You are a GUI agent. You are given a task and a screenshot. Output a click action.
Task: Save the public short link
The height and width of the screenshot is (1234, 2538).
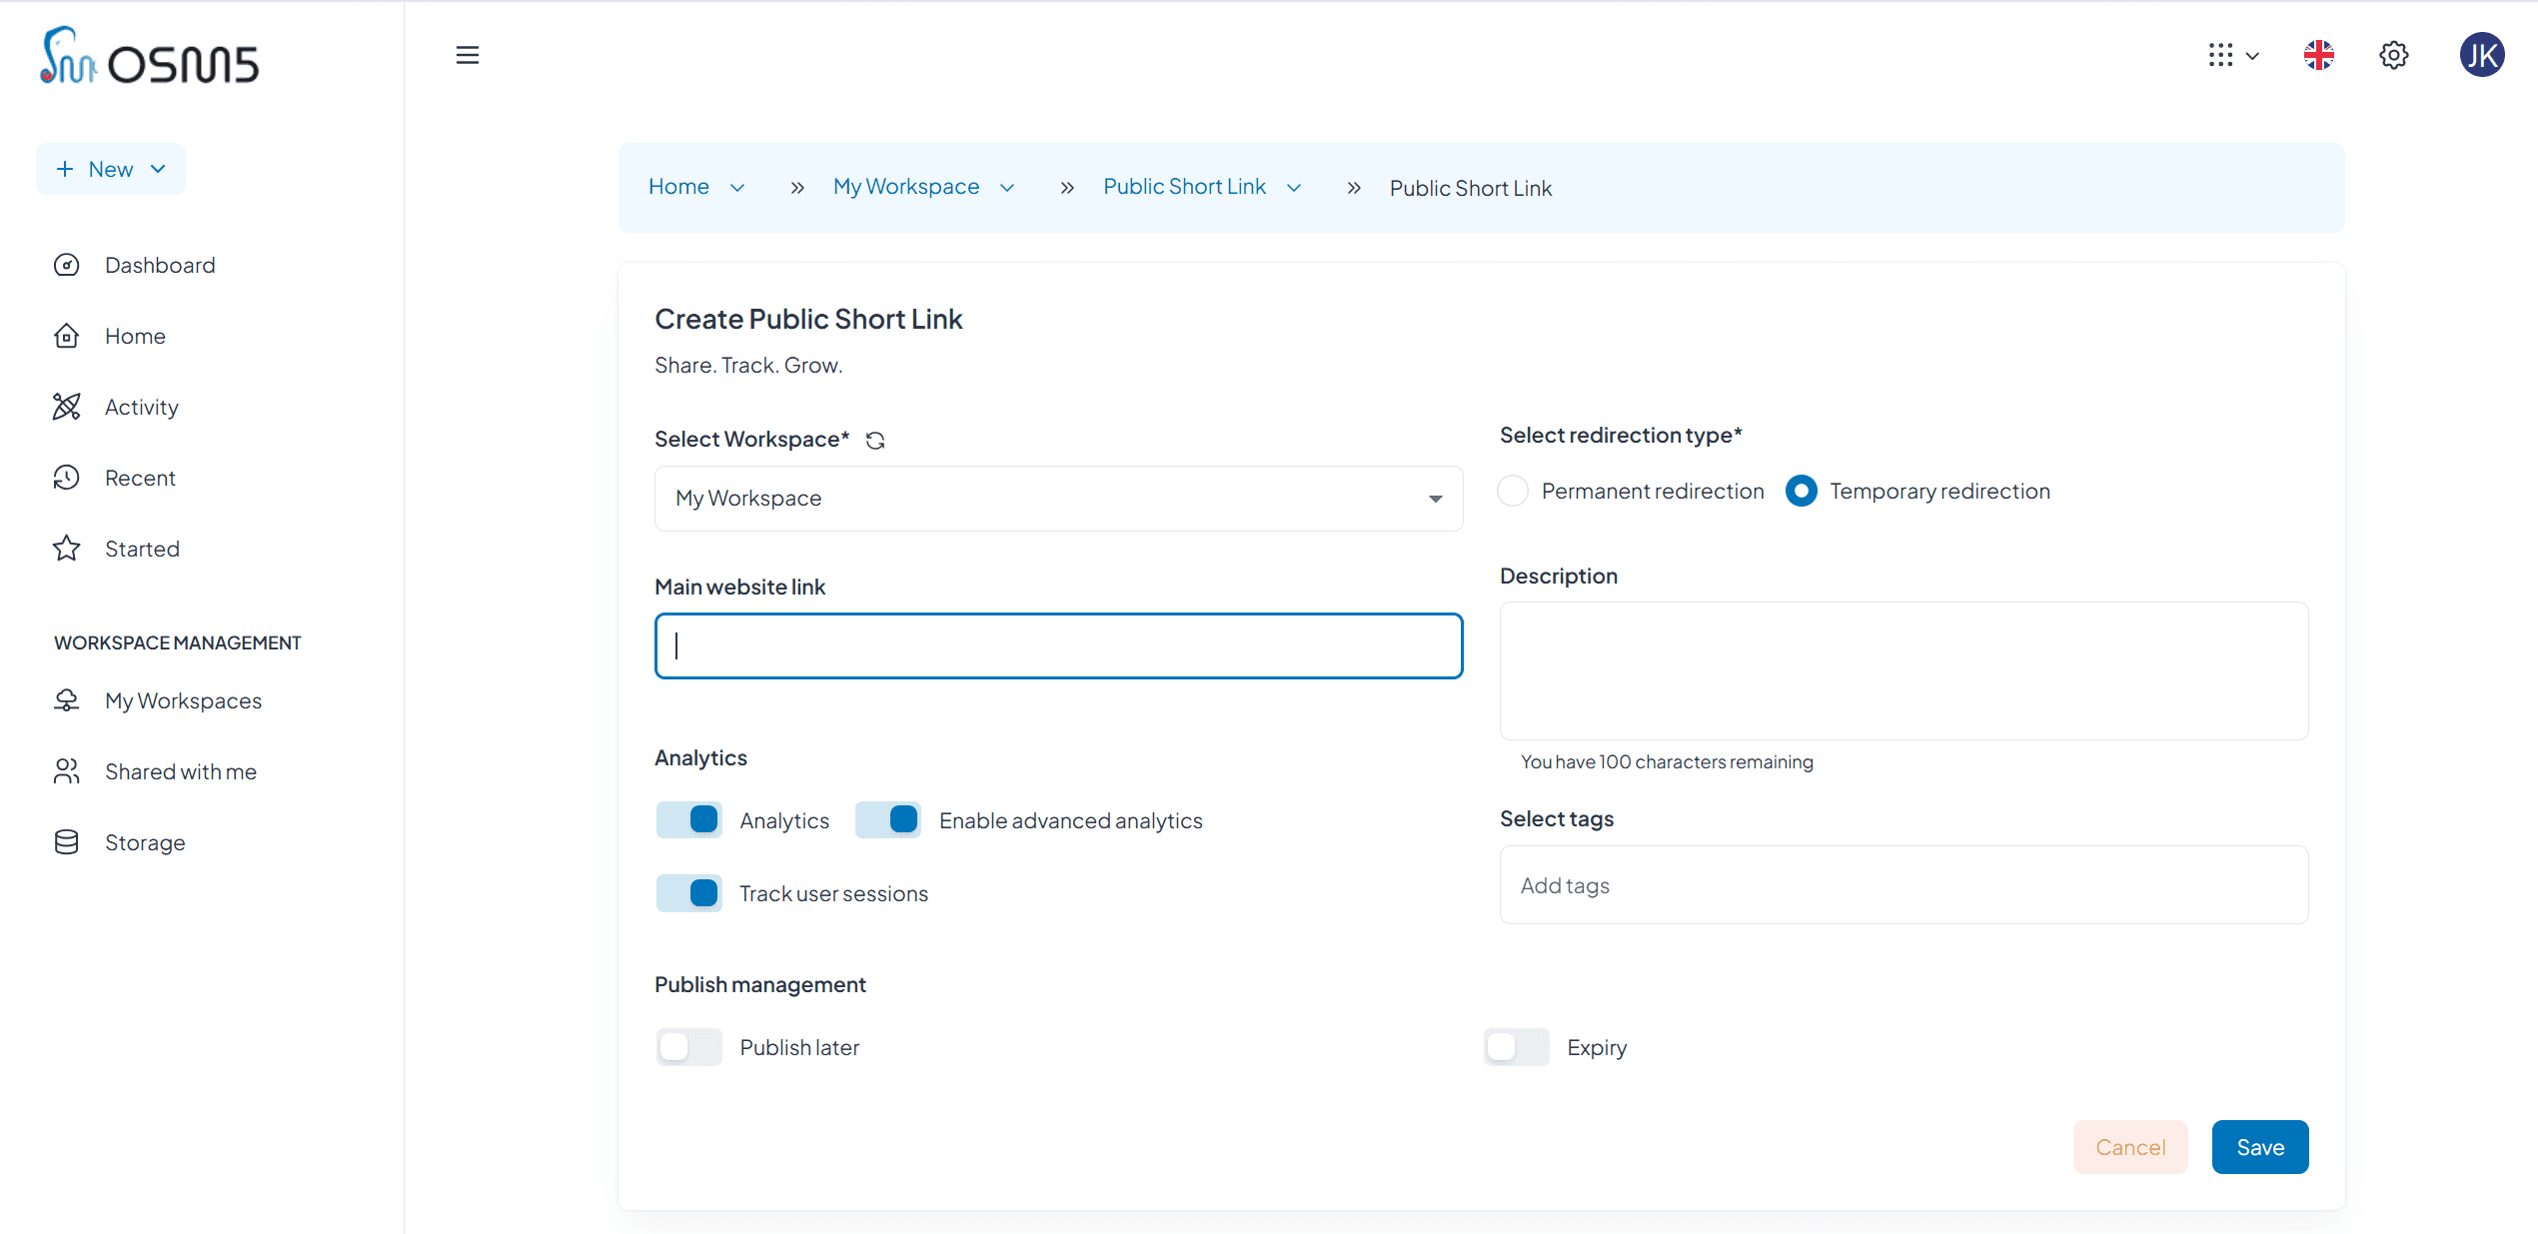coord(2259,1146)
